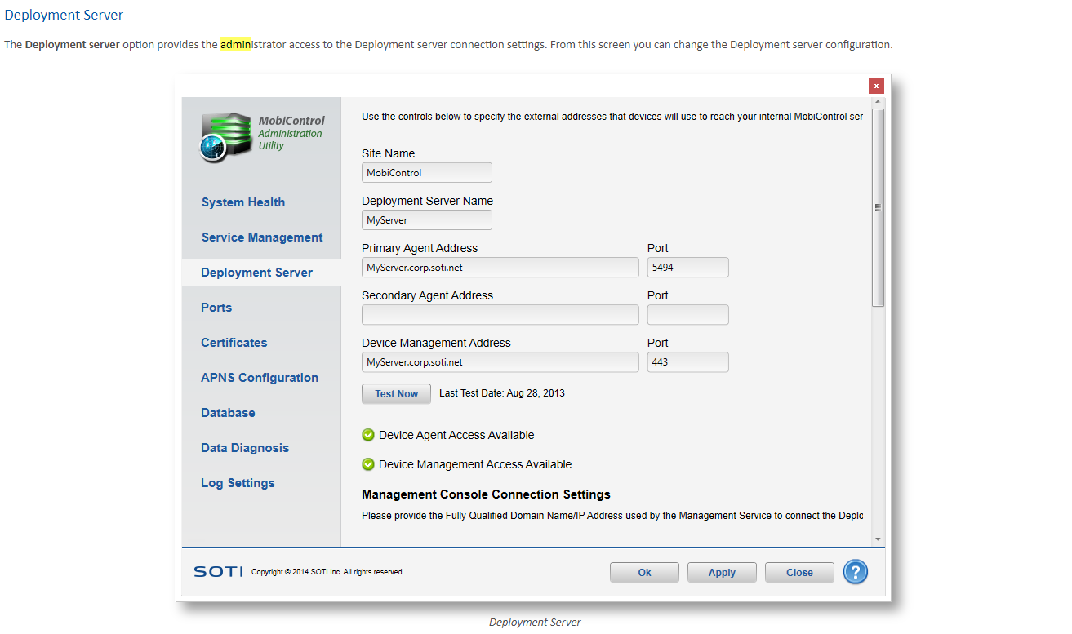Go to the Ports section
This screenshot has width=1072, height=634.
pos(216,308)
